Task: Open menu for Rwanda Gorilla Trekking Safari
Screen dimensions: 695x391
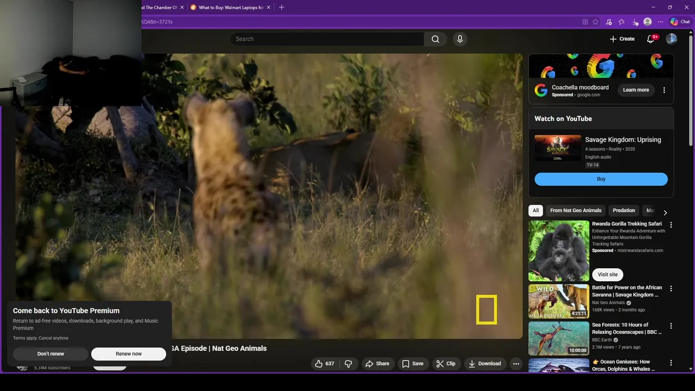Action: (x=671, y=225)
